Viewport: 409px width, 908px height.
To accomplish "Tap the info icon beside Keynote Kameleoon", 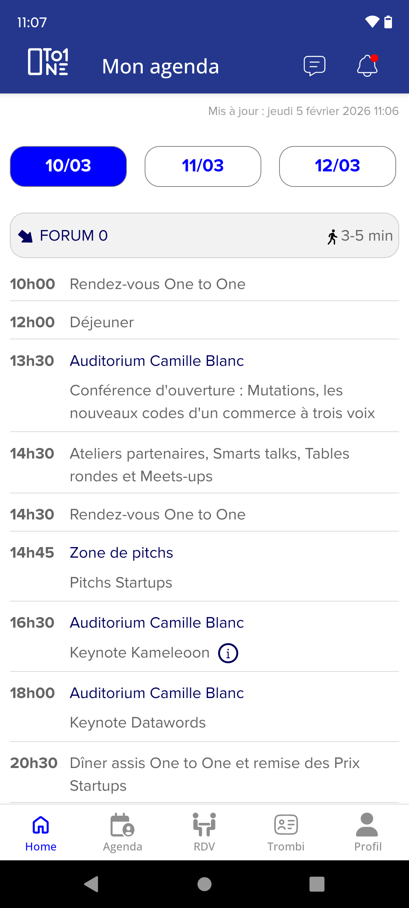I will pyautogui.click(x=228, y=653).
